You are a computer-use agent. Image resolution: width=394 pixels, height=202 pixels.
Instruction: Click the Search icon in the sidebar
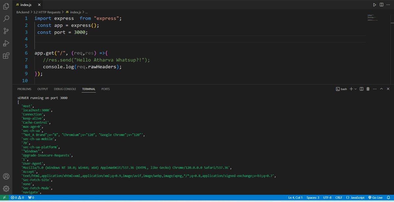click(6, 18)
